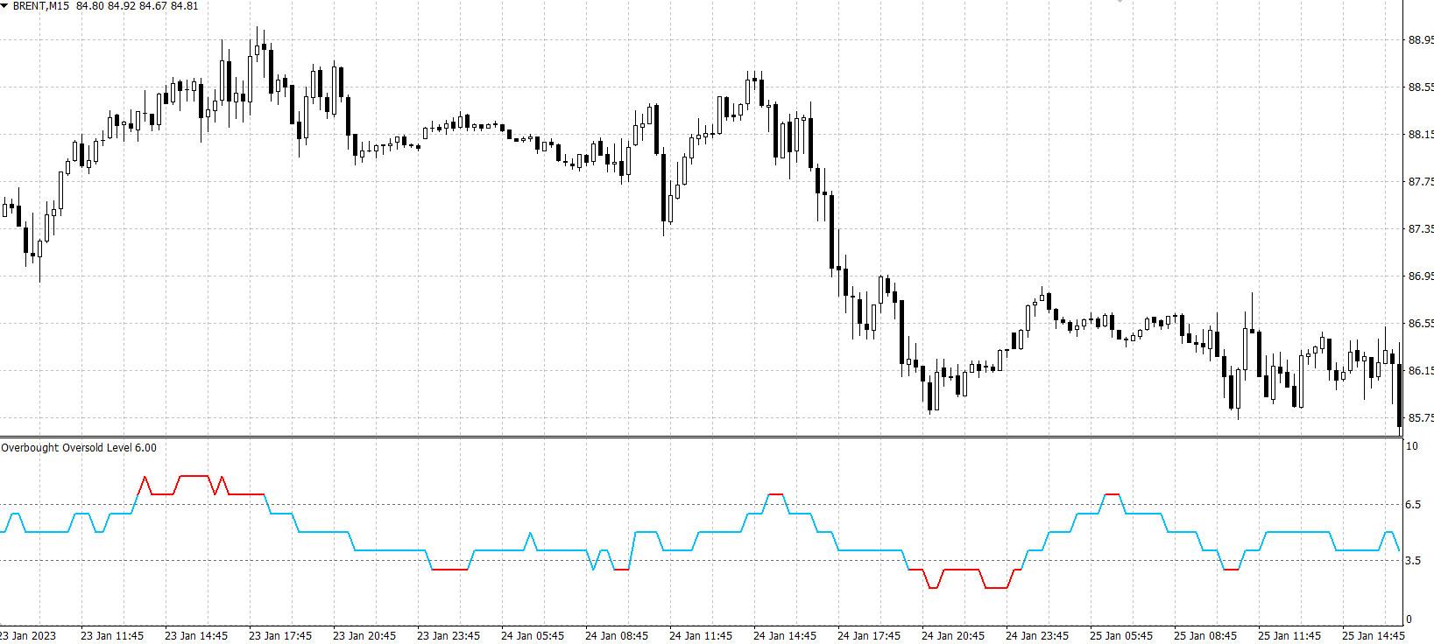This screenshot has width=1434, height=644.
Task: Click the 24 Jan 05:45 time label
Action: [533, 636]
